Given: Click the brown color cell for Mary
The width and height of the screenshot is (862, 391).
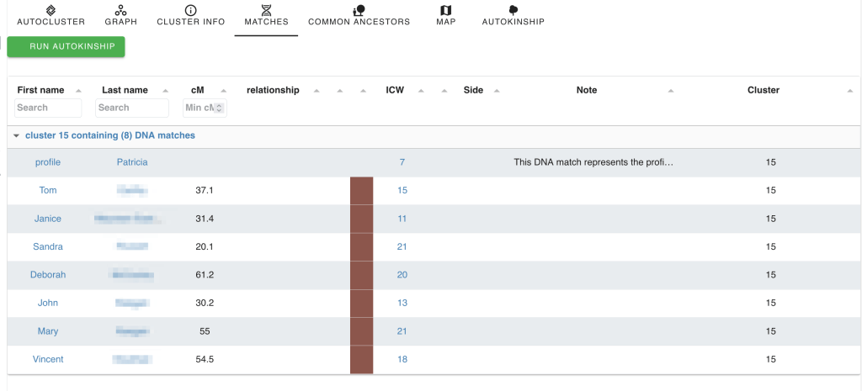Looking at the screenshot, I should [361, 331].
